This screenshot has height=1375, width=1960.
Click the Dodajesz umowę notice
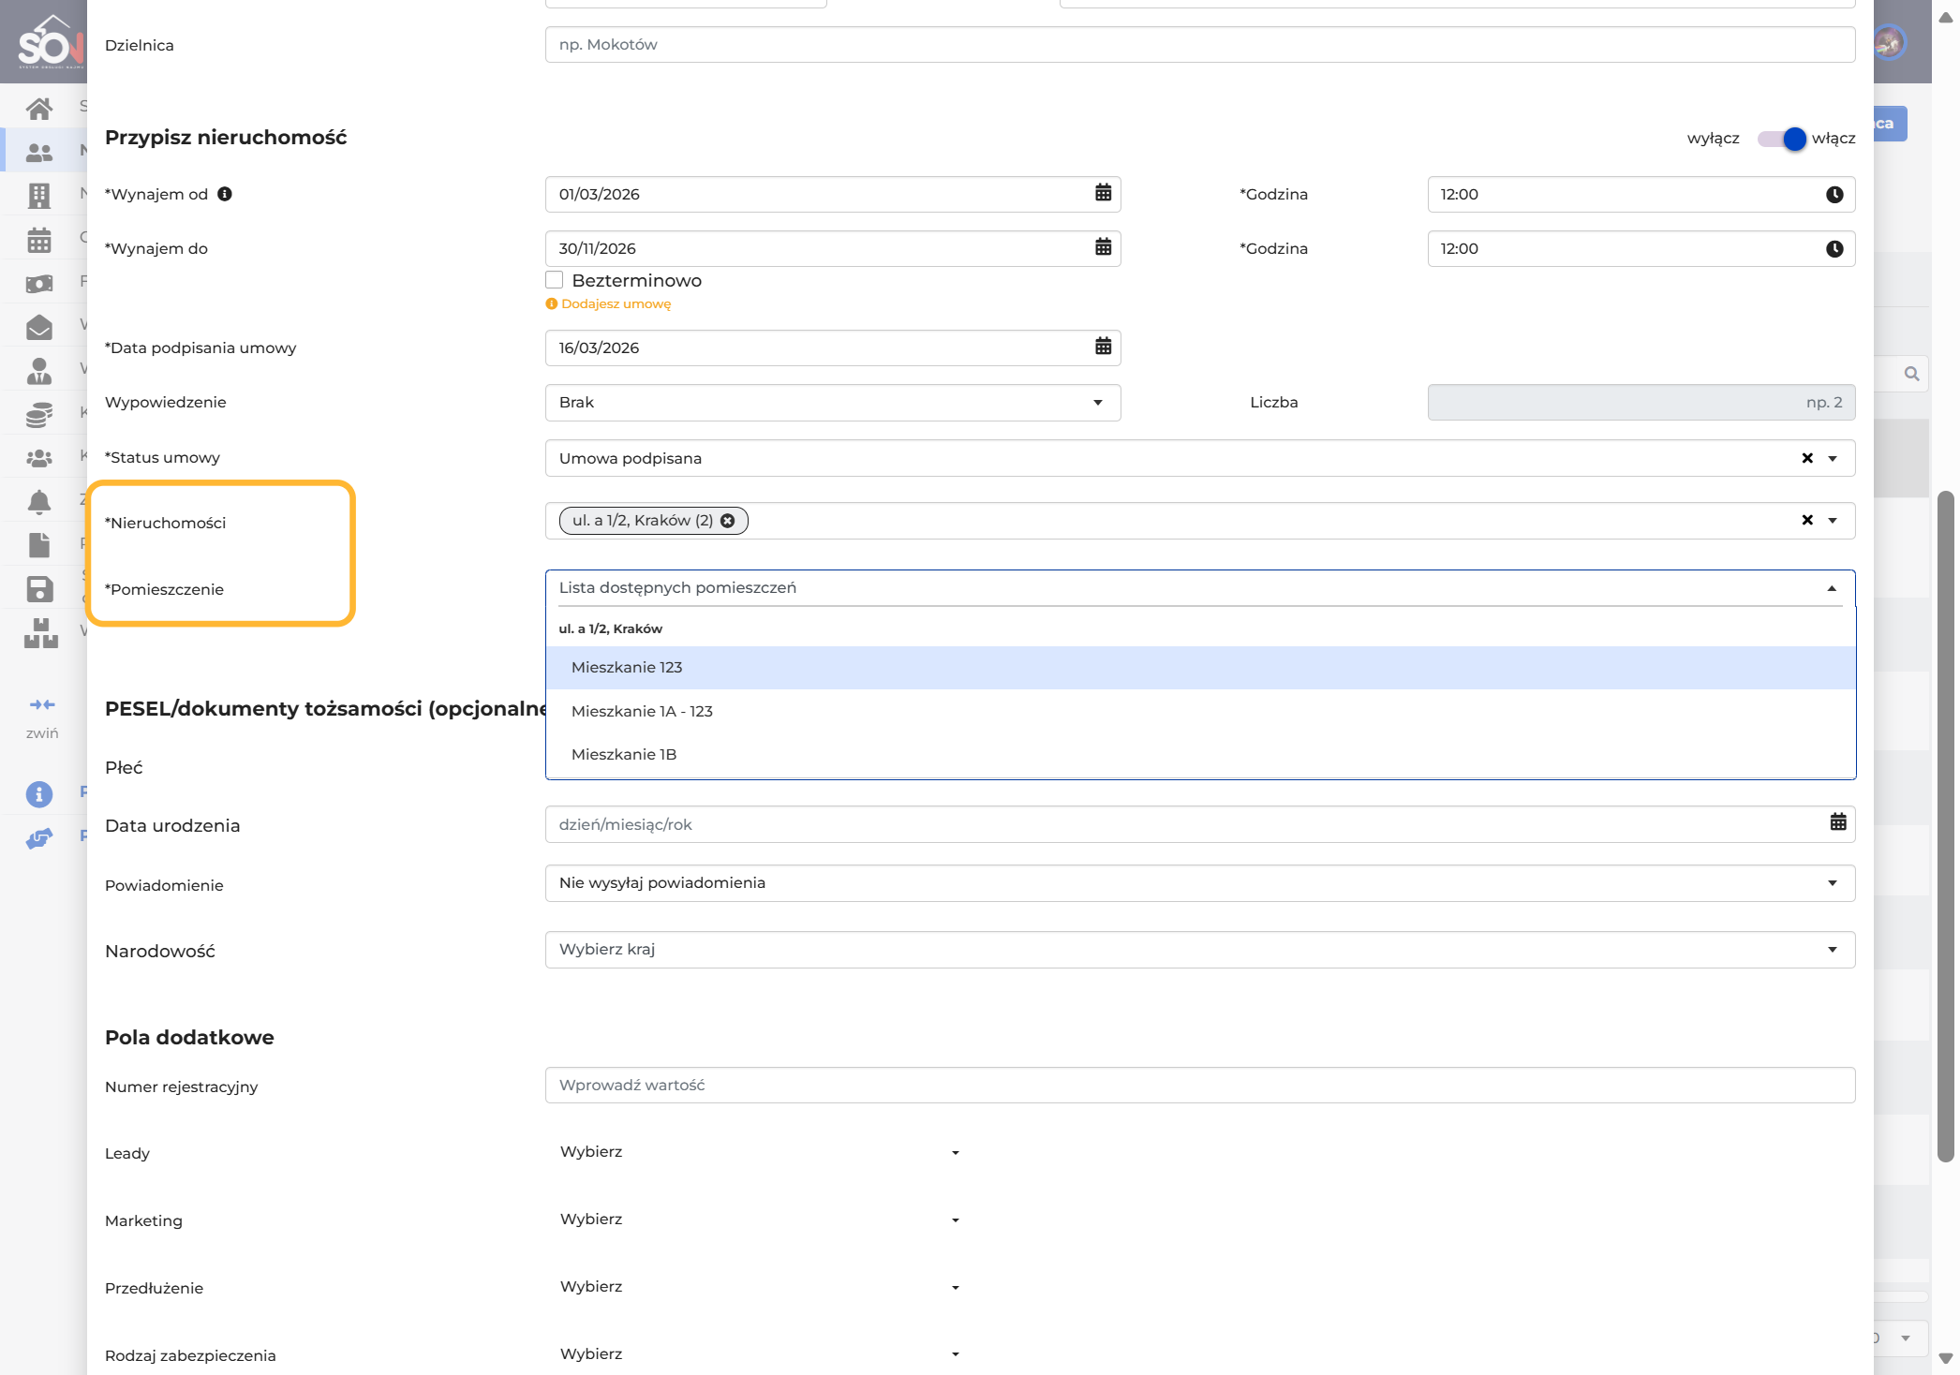pyautogui.click(x=608, y=304)
